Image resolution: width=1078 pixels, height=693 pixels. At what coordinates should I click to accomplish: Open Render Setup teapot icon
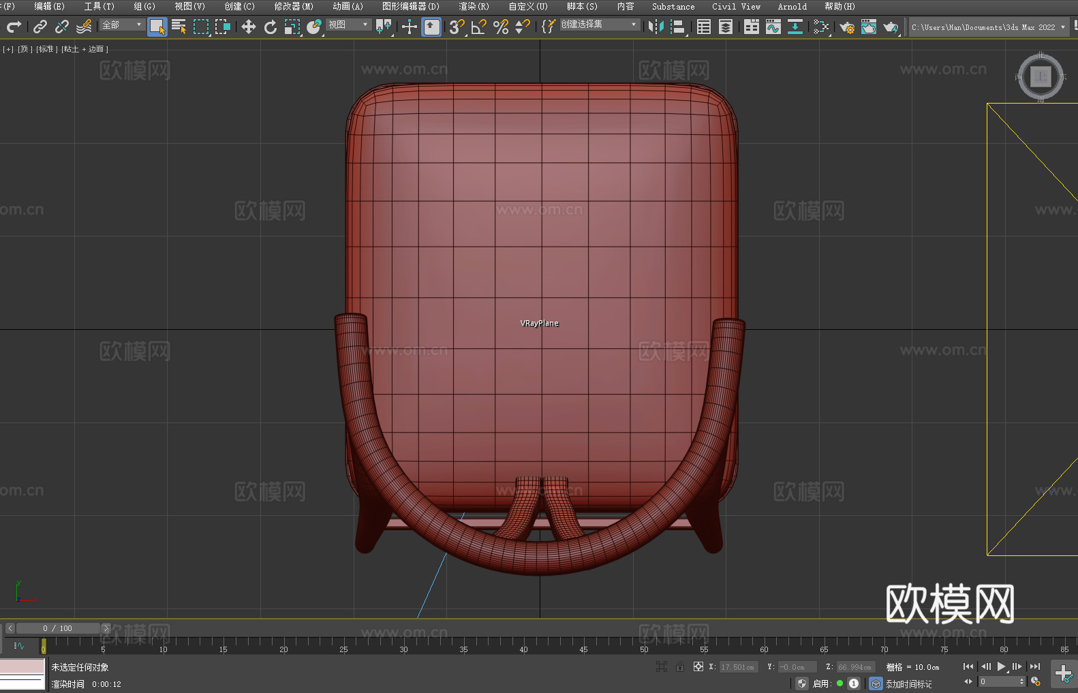[847, 27]
